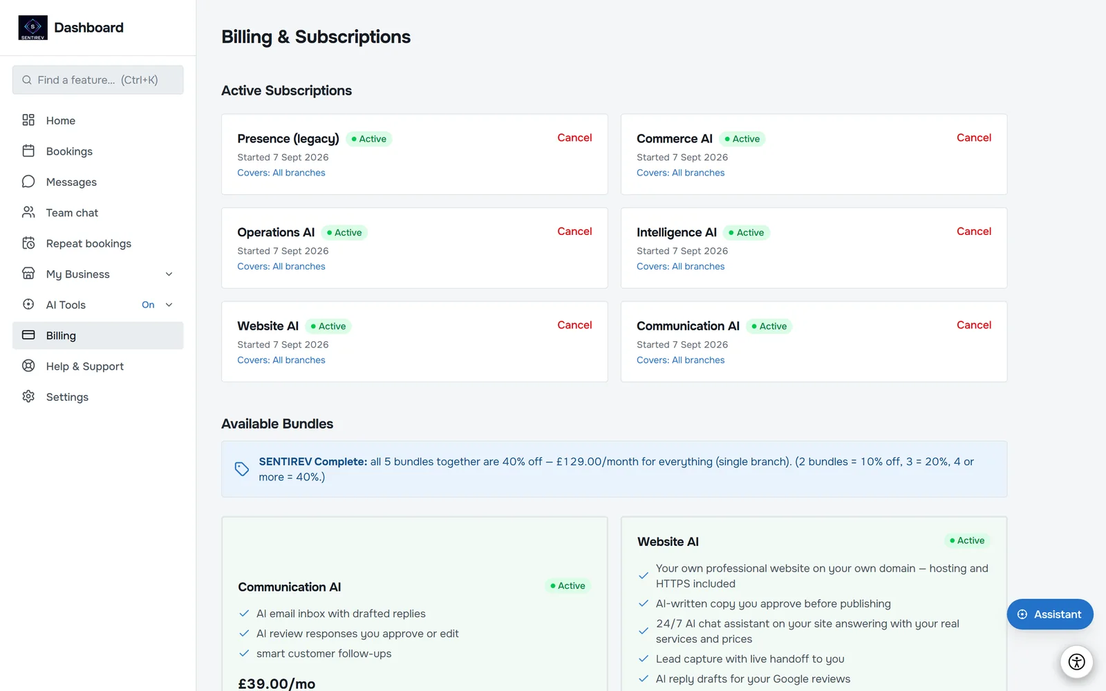
Task: Cancel the Website AI subscription
Action: (x=574, y=325)
